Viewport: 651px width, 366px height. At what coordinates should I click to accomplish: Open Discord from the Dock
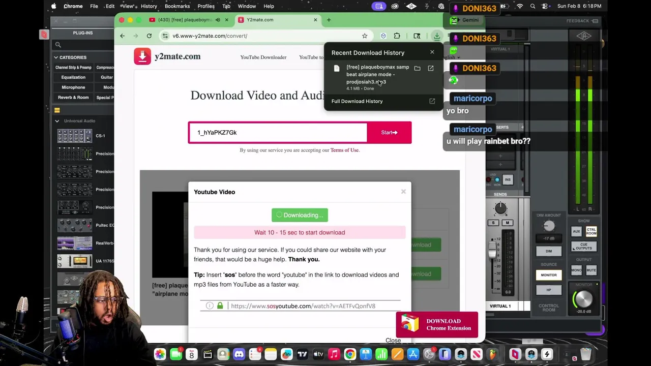point(239,354)
